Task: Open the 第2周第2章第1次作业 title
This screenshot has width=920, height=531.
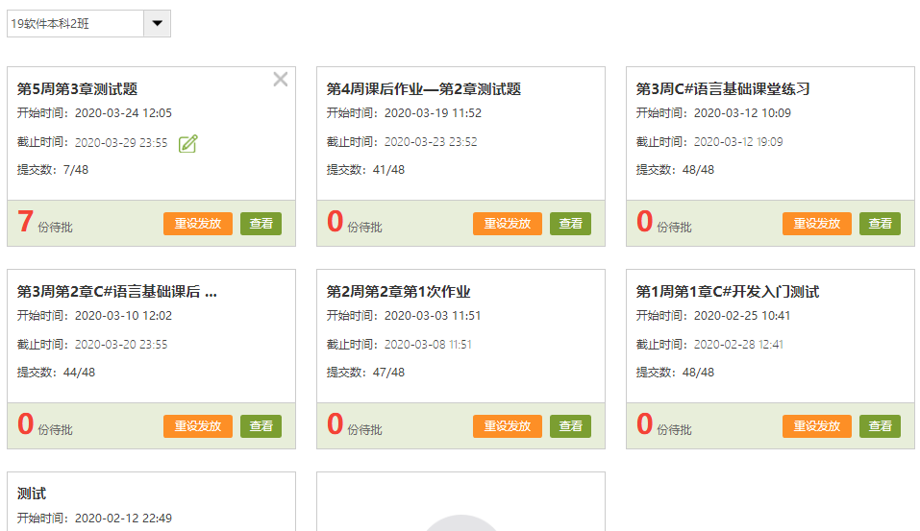Action: tap(398, 292)
